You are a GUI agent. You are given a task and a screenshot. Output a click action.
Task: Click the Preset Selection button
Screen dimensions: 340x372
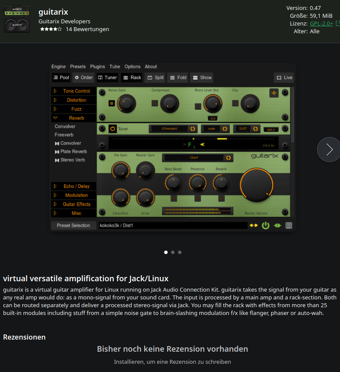(73, 226)
